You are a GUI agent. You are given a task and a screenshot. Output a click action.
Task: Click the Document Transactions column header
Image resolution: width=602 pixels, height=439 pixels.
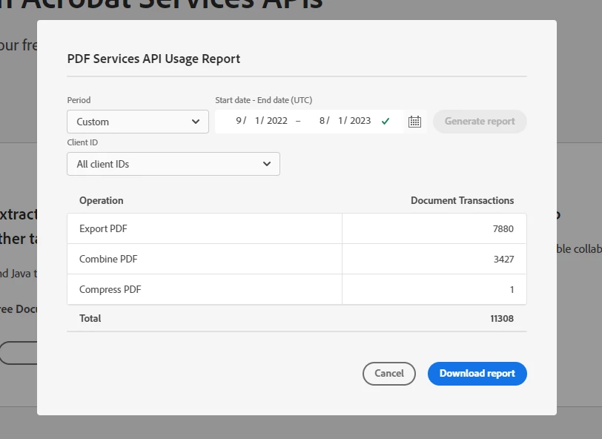pos(463,200)
